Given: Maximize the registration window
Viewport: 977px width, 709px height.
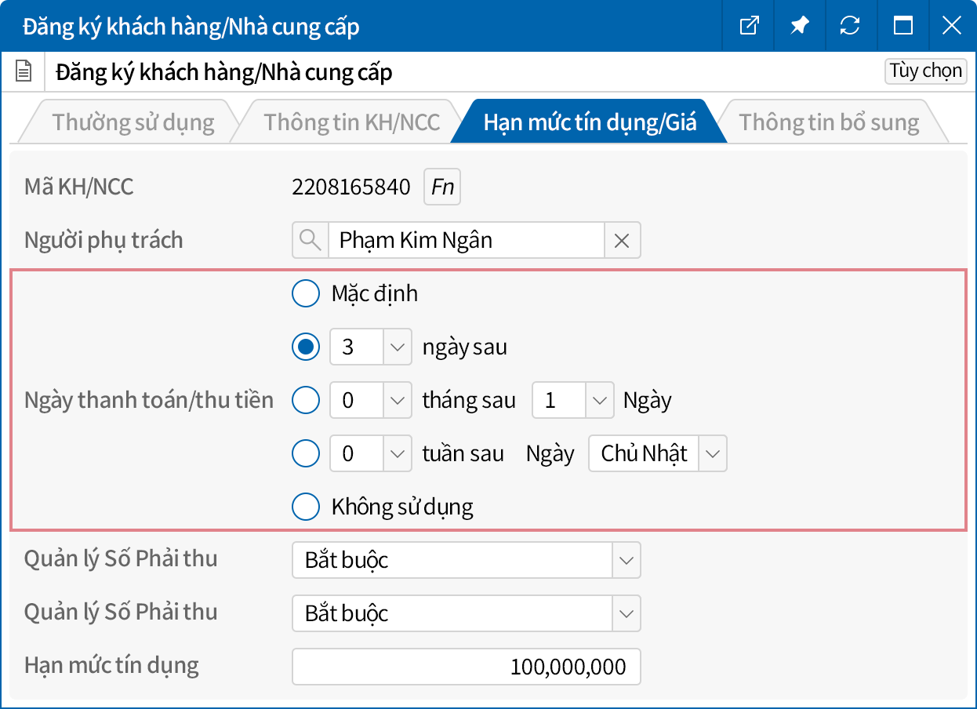Looking at the screenshot, I should [903, 26].
